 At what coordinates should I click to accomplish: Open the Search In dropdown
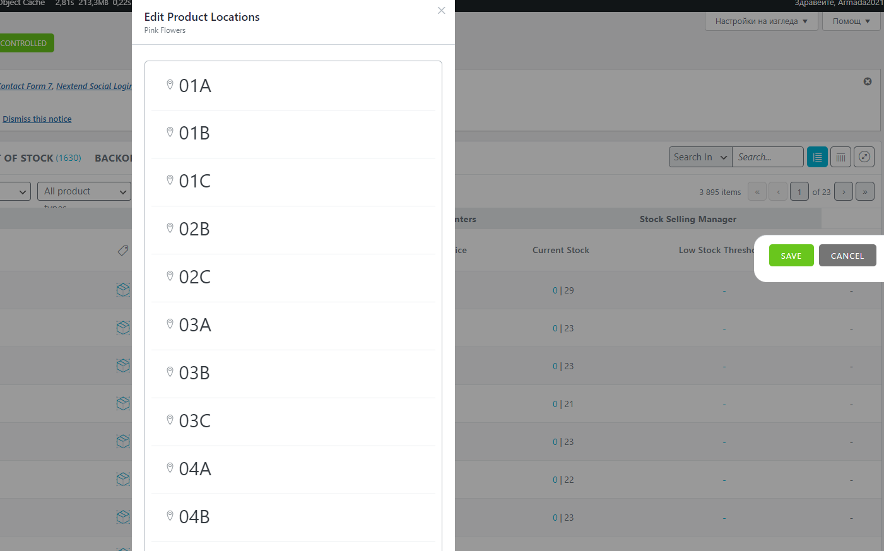click(700, 157)
